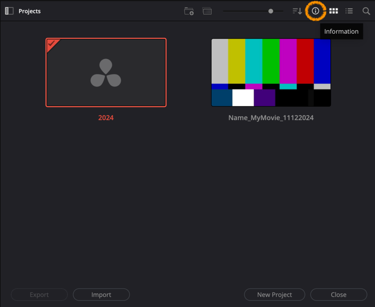Switch to thumbnail grid view
375x307 pixels.
(x=333, y=11)
